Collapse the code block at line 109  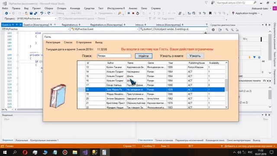coord(18,55)
